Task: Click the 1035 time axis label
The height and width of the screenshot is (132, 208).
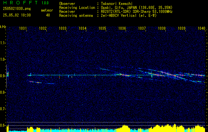Action: pyautogui.click(x=103, y=28)
